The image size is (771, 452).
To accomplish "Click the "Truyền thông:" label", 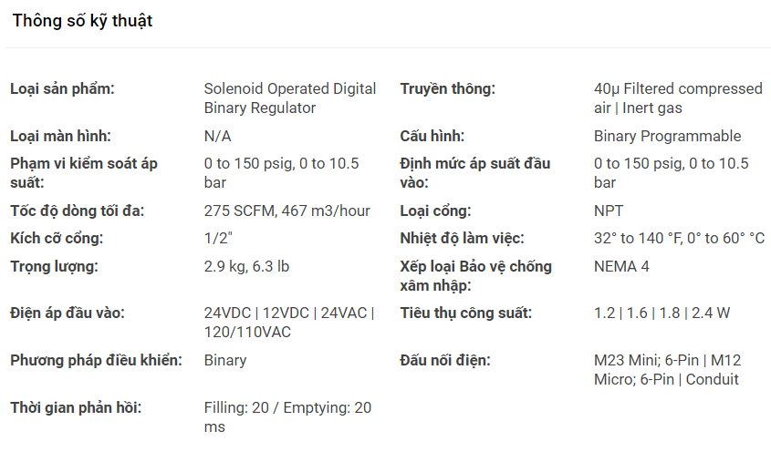I will [x=447, y=89].
